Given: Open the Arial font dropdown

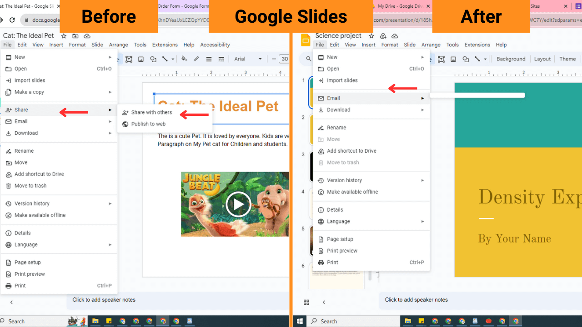Looking at the screenshot, I should tap(247, 59).
